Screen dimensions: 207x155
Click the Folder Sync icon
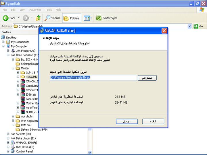[99, 18]
